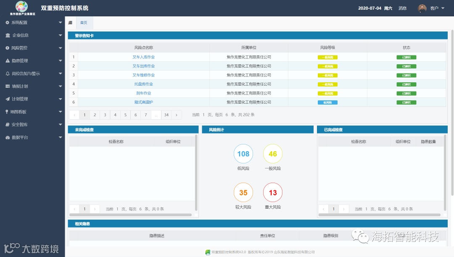Click 隐患描述 column header
Screen dimensions: 454x257
coord(157,236)
